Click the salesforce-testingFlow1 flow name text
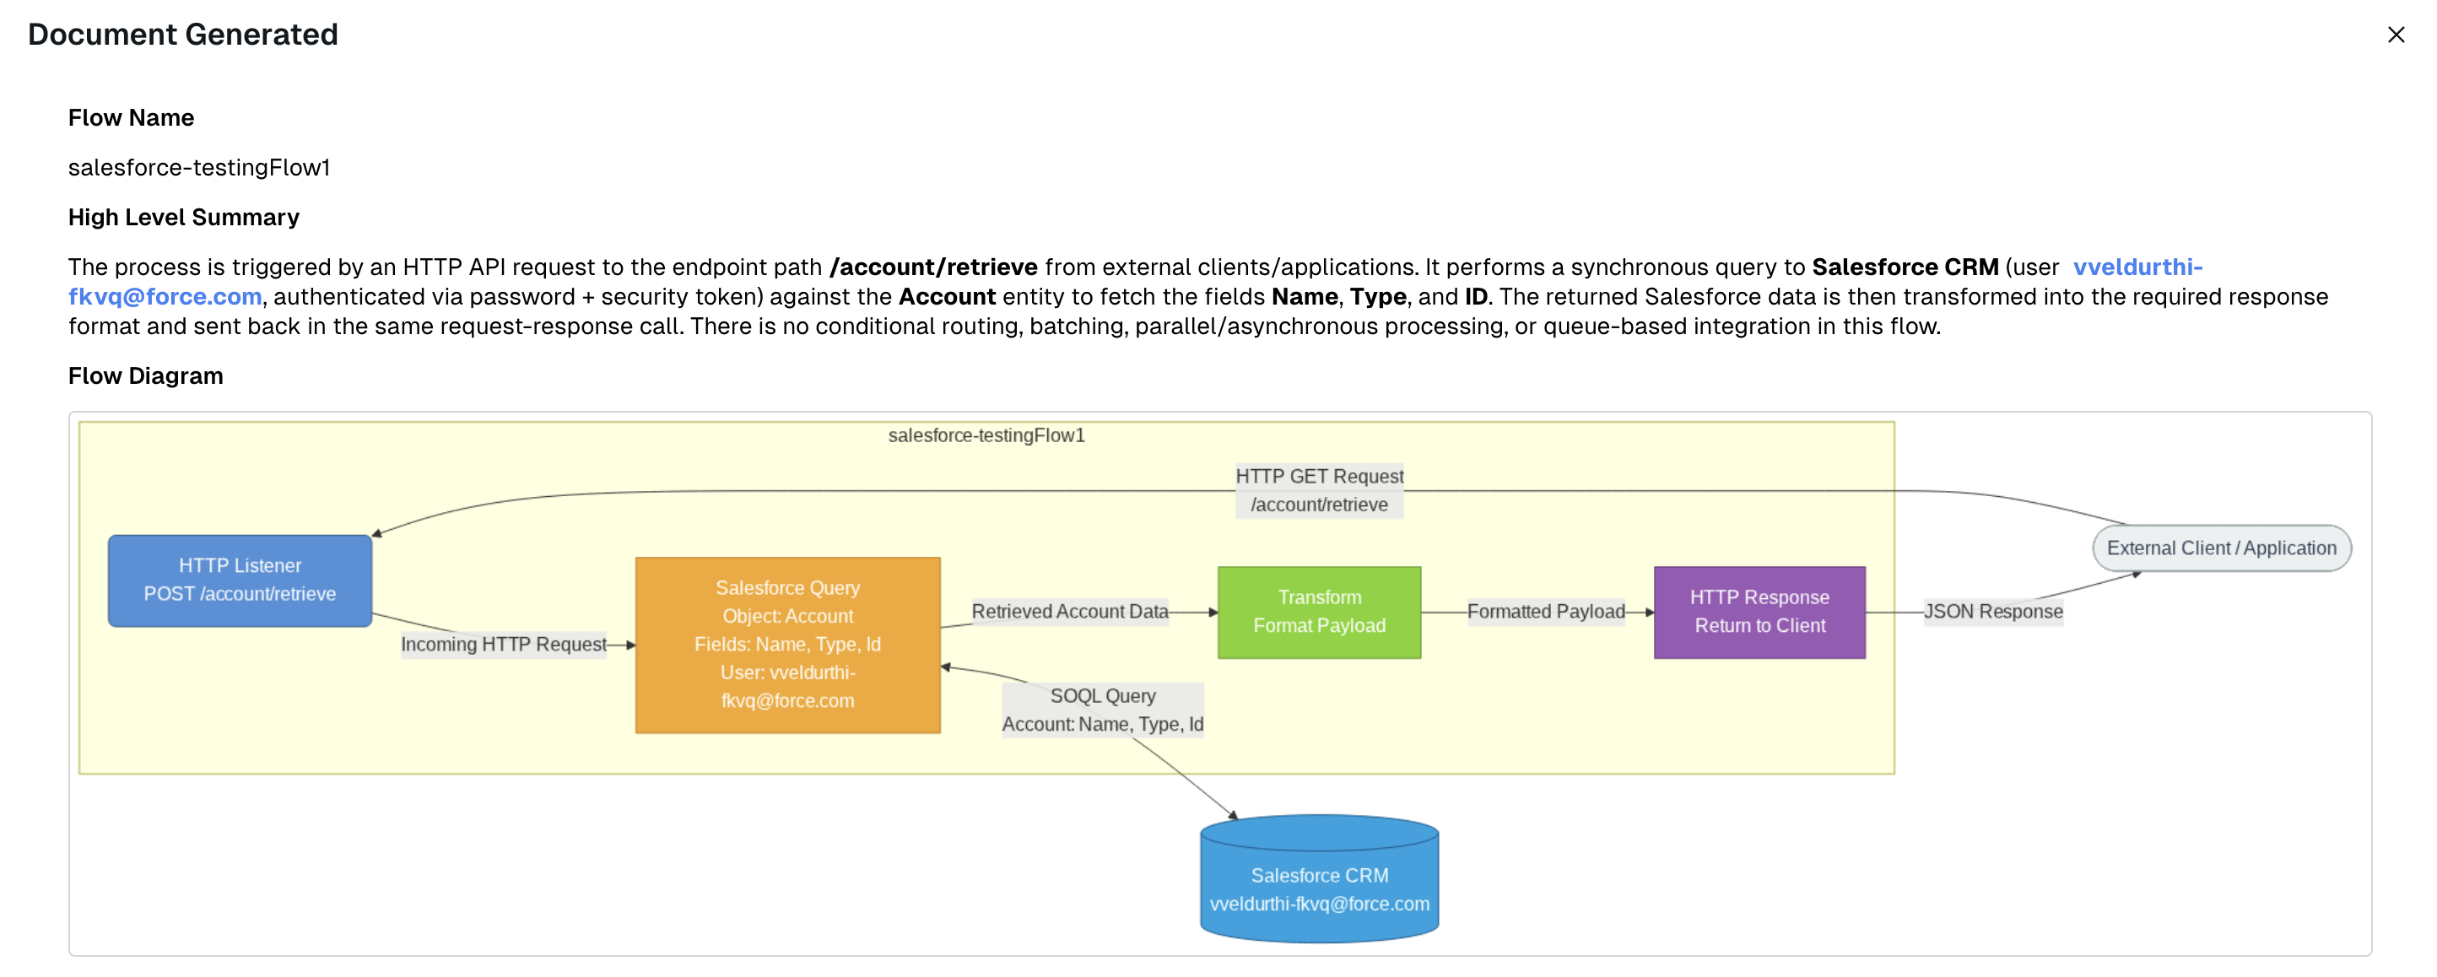This screenshot has height=977, width=2437. (x=198, y=167)
